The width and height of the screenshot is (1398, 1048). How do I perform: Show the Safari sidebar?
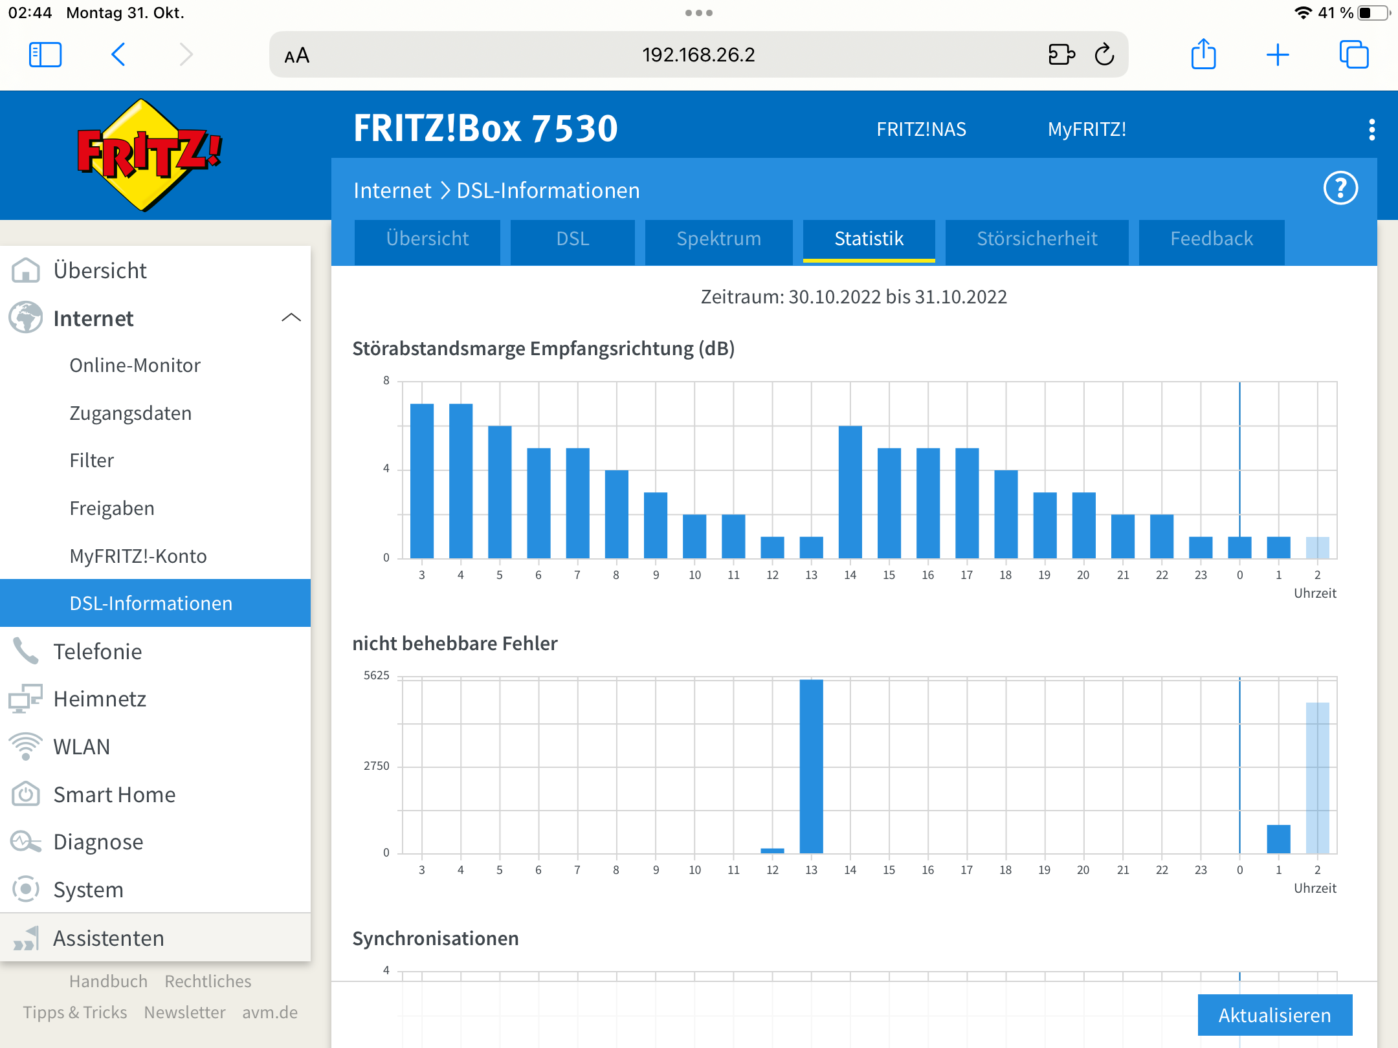click(x=45, y=55)
